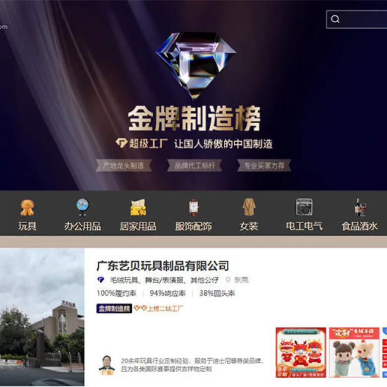This screenshot has height=387, width=387.
Task: Open the 女装 category tab
Action: [x=249, y=226]
